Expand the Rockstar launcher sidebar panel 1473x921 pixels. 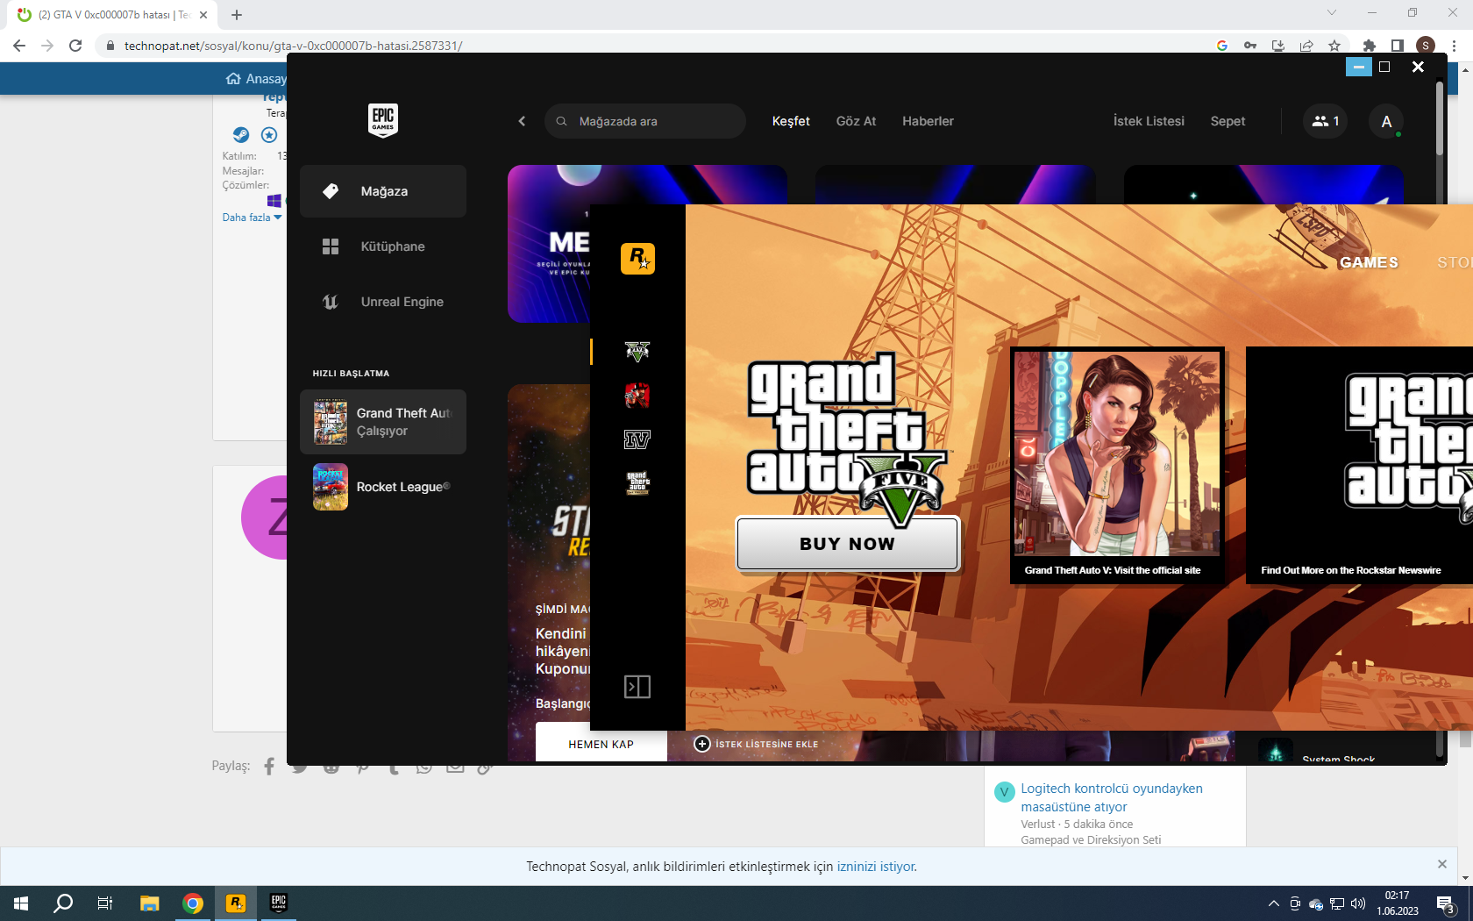click(x=637, y=687)
